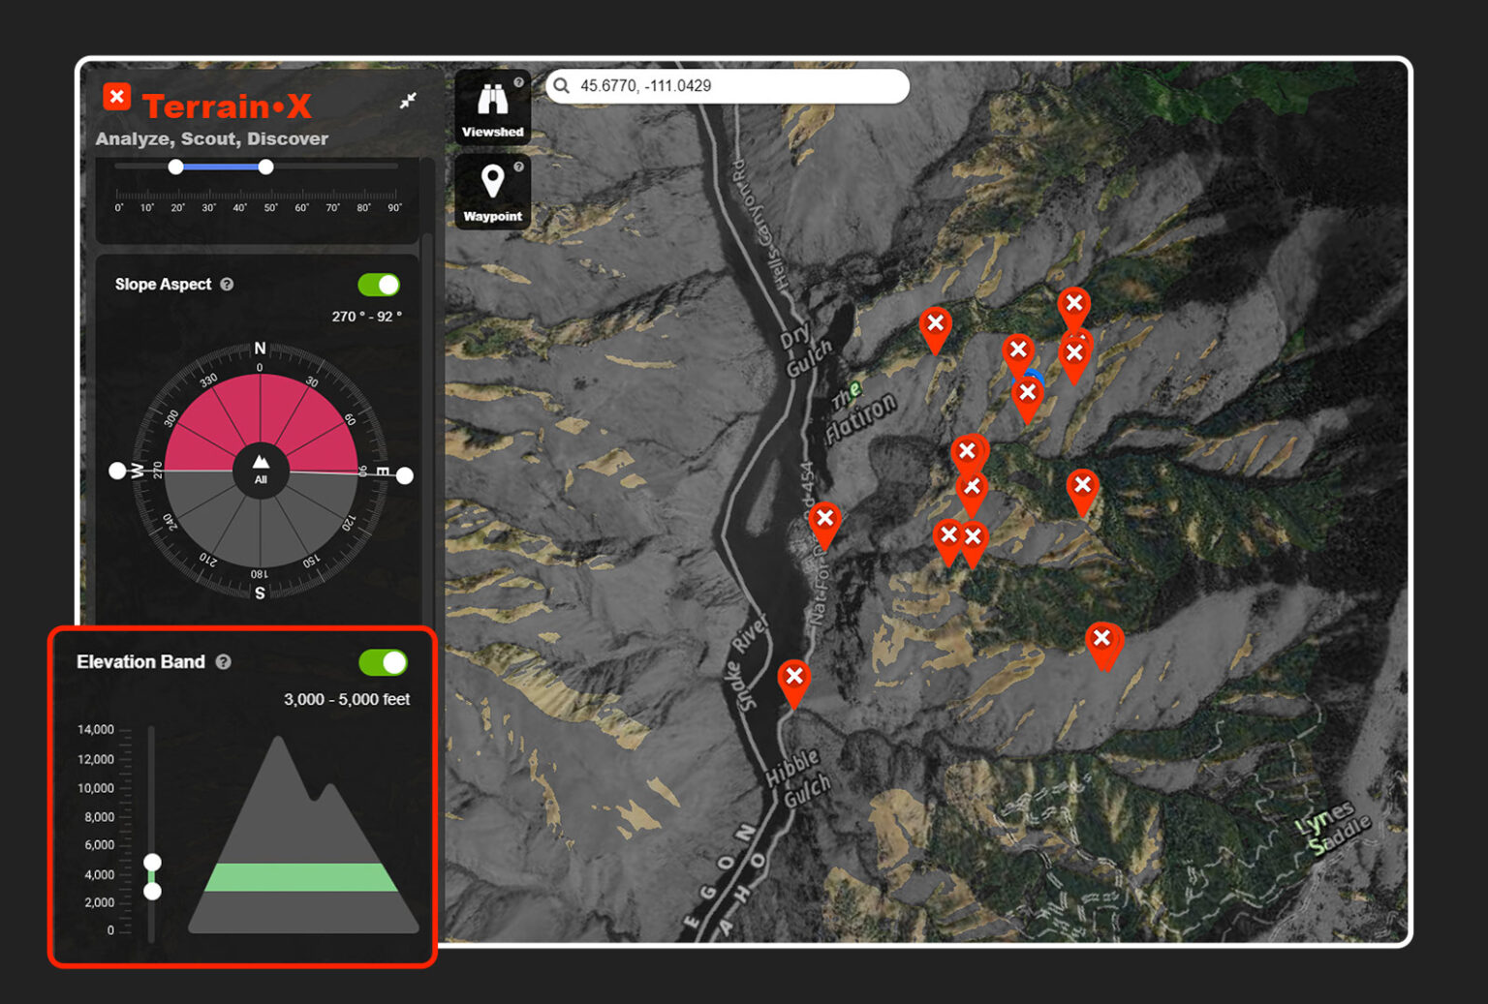Click the coordinates search field
The height and width of the screenshot is (1004, 1488).
(x=736, y=86)
